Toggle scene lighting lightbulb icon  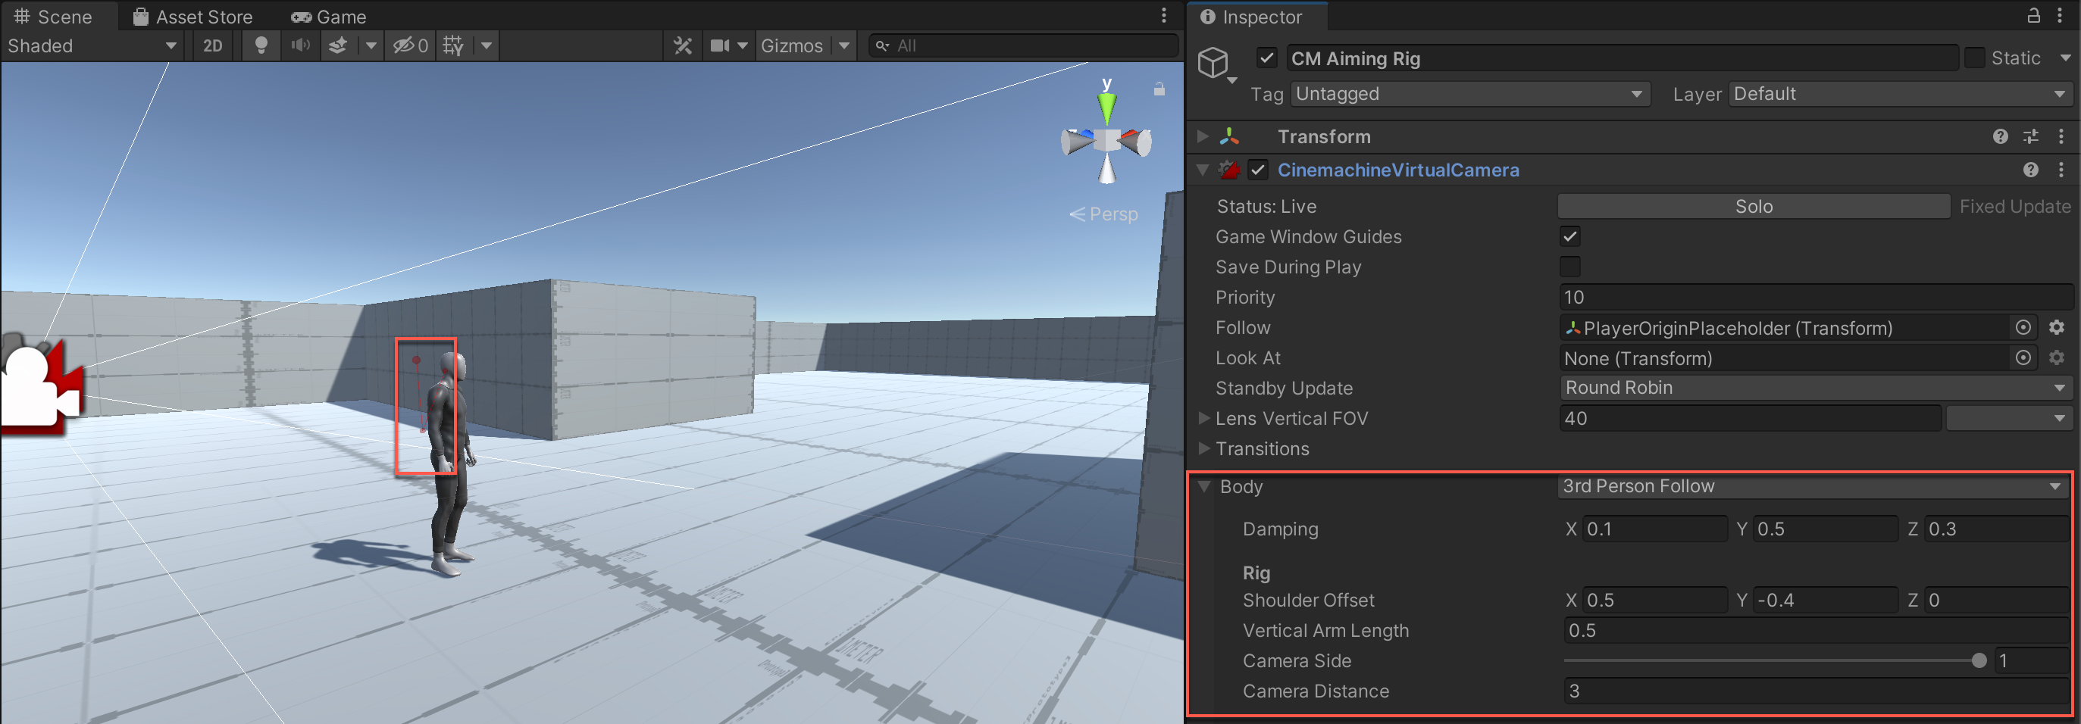tap(260, 46)
